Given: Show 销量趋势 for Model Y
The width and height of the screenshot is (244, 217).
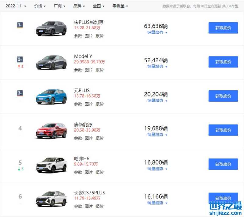Looking at the screenshot, I should pos(157,67).
